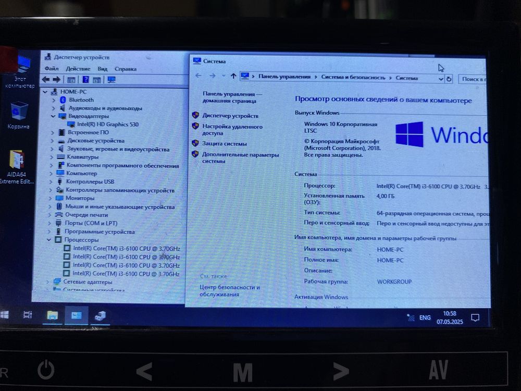Open Этот компьютер desktop icon
Screen dimensions: 521x391
click(21, 72)
